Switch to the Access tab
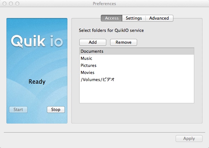This screenshot has height=148, width=209. coord(112,18)
